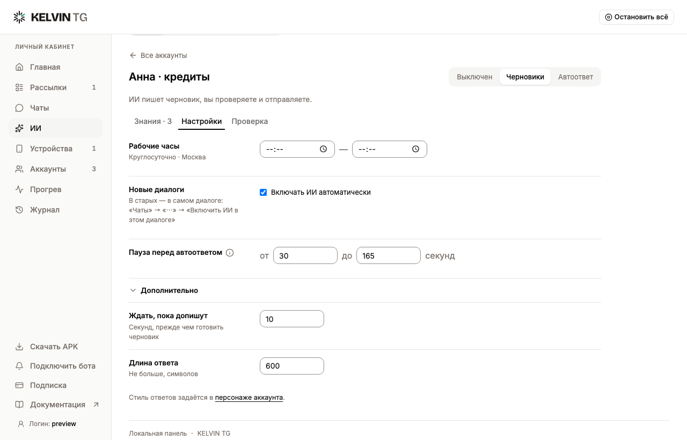Go back via Все аккаунты link
Image resolution: width=687 pixels, height=440 pixels.
point(158,55)
